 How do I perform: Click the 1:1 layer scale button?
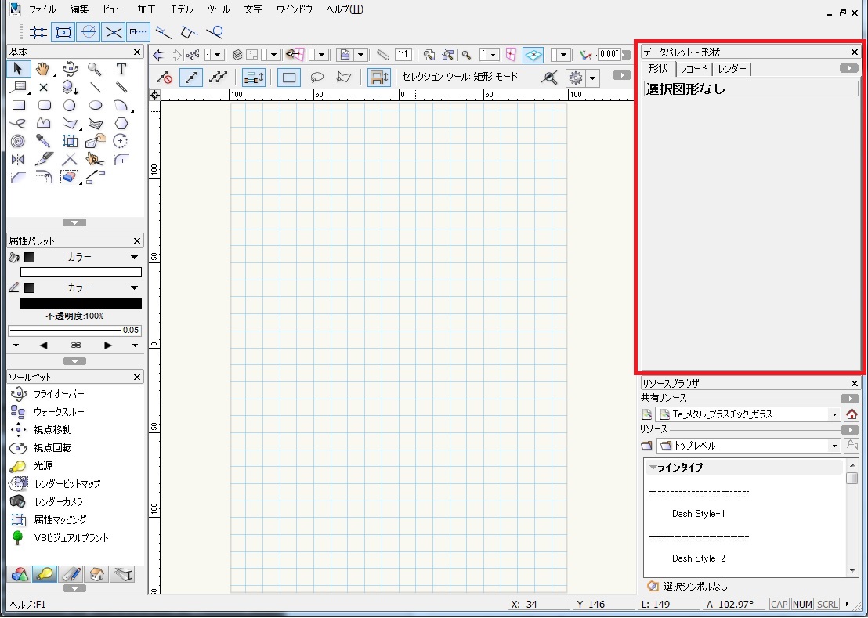pyautogui.click(x=403, y=54)
